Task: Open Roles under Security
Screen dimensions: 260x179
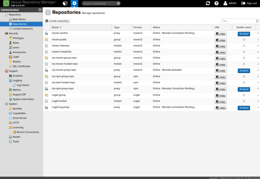Action: click(16, 43)
